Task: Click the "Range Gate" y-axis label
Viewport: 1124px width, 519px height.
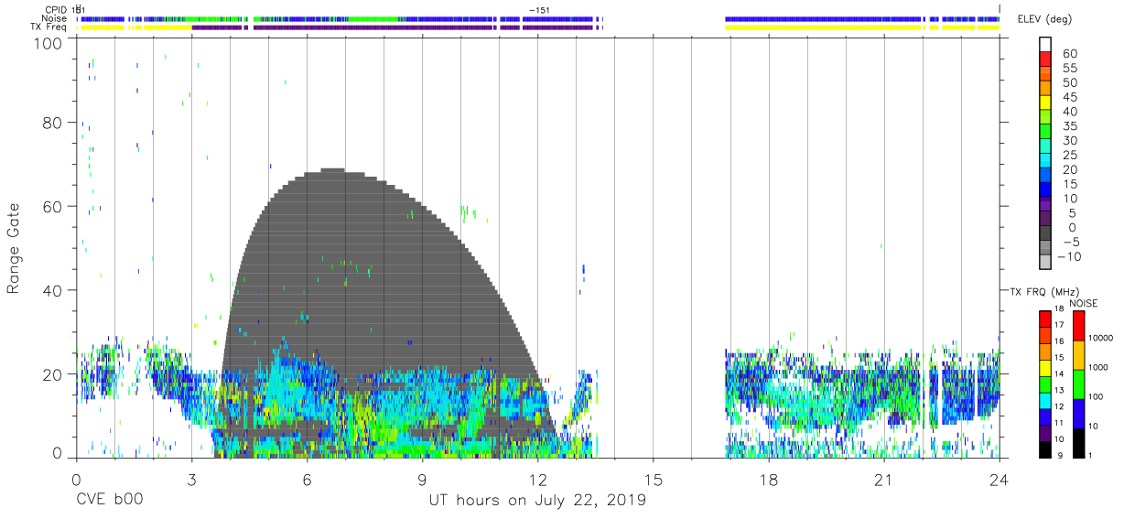Action: point(14,248)
